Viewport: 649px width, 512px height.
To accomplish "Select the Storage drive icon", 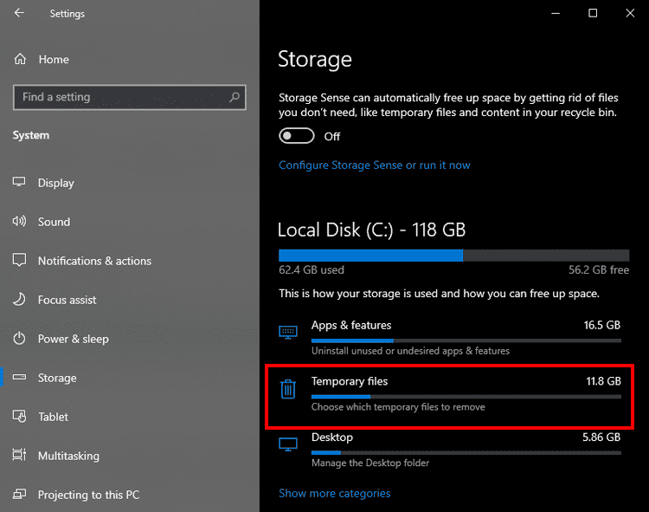I will click(x=19, y=378).
